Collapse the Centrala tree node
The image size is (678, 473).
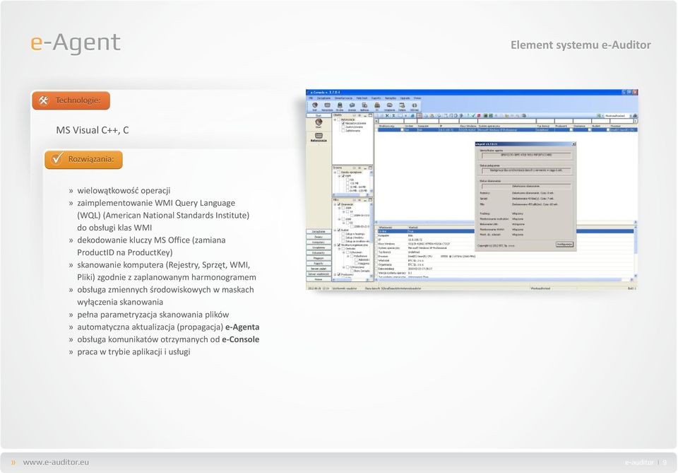click(340, 248)
